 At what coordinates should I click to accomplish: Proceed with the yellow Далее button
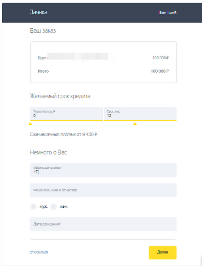[162, 253]
